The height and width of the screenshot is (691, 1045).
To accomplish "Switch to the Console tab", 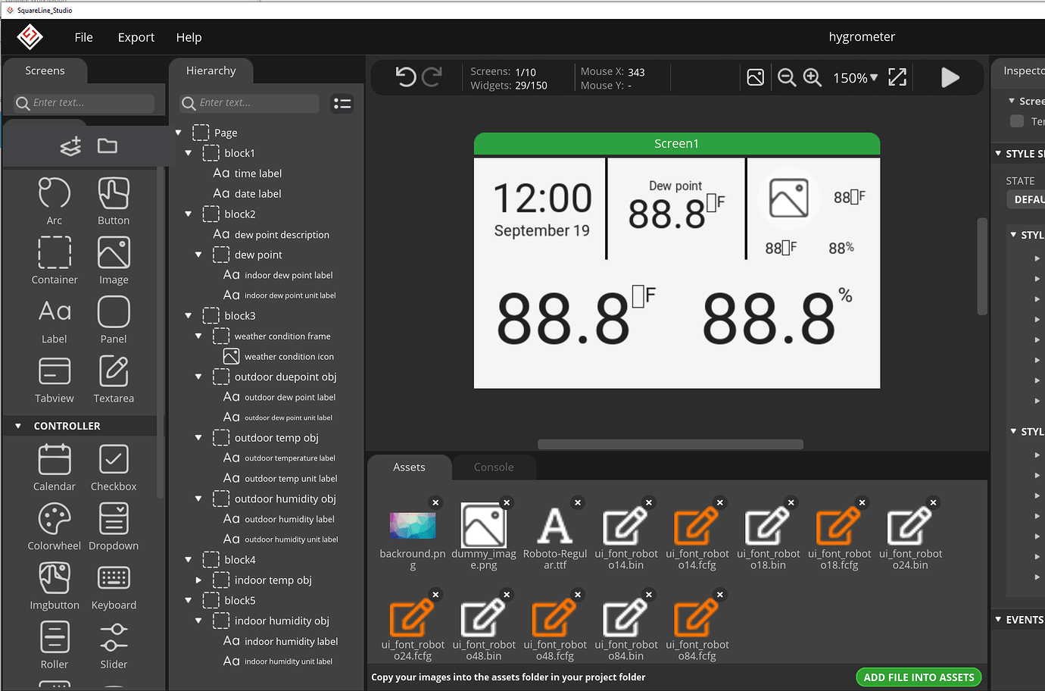I will tap(493, 467).
